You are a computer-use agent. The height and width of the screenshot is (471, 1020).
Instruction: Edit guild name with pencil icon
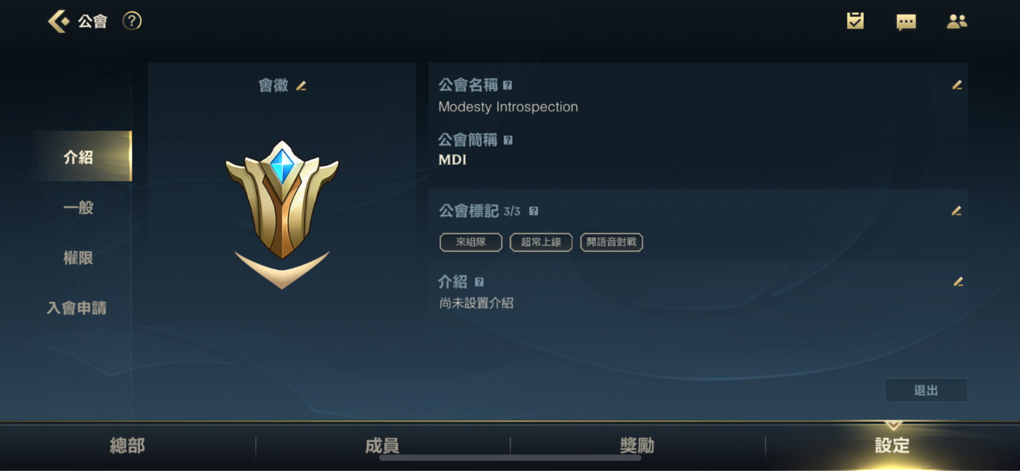957,85
